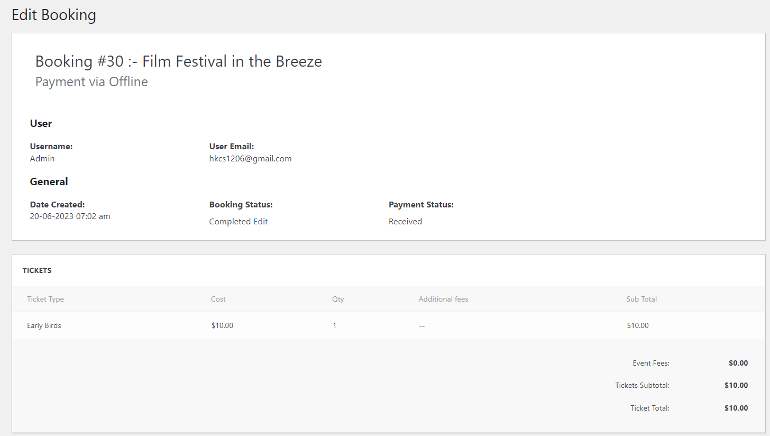Screen dimensions: 770x436
Task: Click the Ticket Type column header
Action: pyautogui.click(x=45, y=299)
